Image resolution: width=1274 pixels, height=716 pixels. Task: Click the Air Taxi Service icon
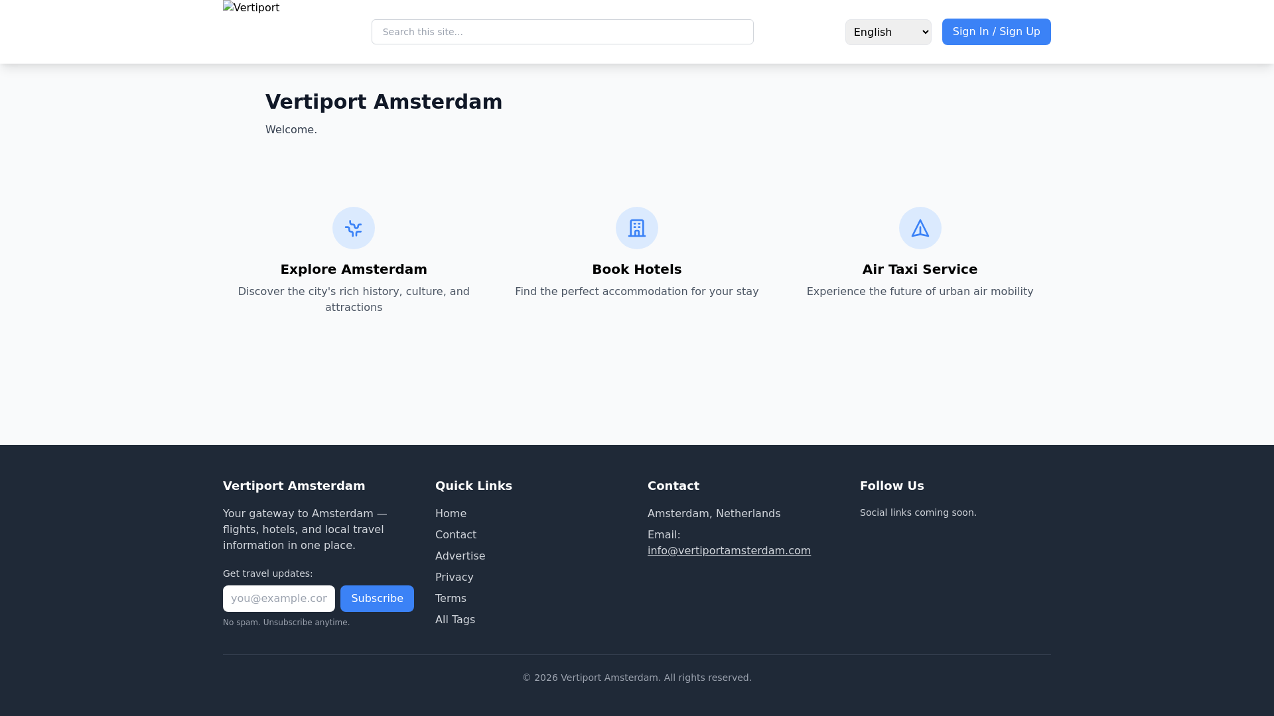[920, 228]
